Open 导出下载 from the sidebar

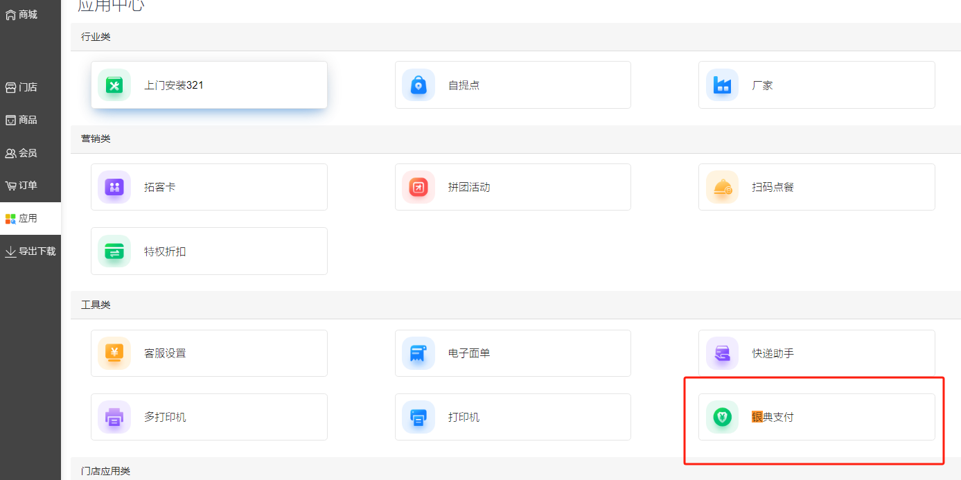(x=30, y=251)
